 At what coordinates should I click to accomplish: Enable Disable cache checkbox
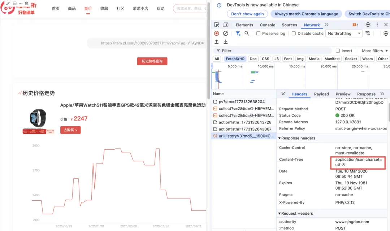click(x=294, y=33)
